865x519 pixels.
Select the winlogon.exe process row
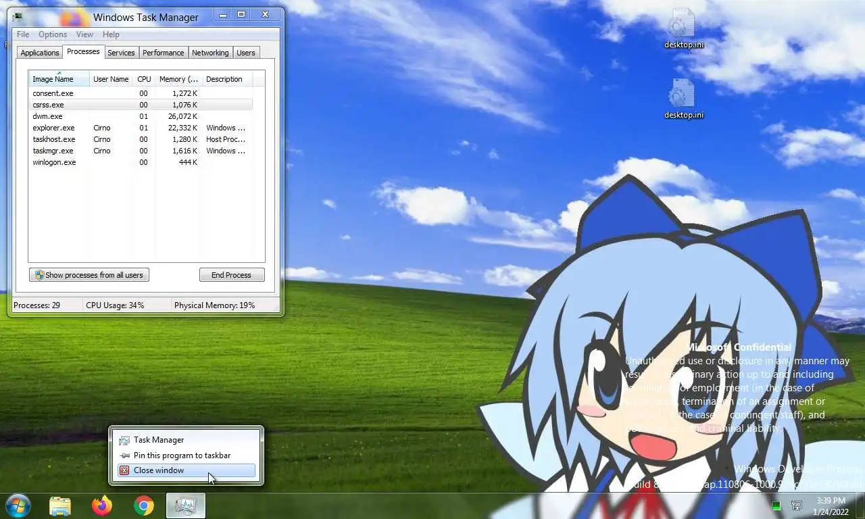141,162
